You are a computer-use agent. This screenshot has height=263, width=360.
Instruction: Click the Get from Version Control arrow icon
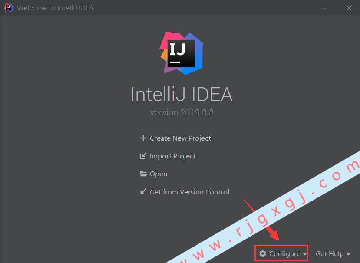point(143,191)
